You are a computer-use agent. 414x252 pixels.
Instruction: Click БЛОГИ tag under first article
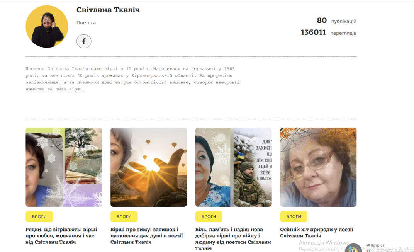(x=39, y=216)
